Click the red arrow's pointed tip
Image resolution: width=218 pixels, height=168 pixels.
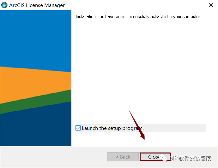coord(144,139)
